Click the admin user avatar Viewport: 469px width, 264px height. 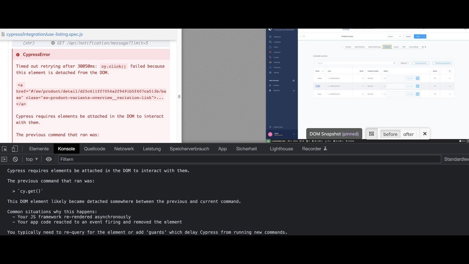point(270,134)
